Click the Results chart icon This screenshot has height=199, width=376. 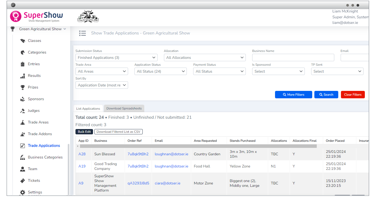(x=23, y=76)
